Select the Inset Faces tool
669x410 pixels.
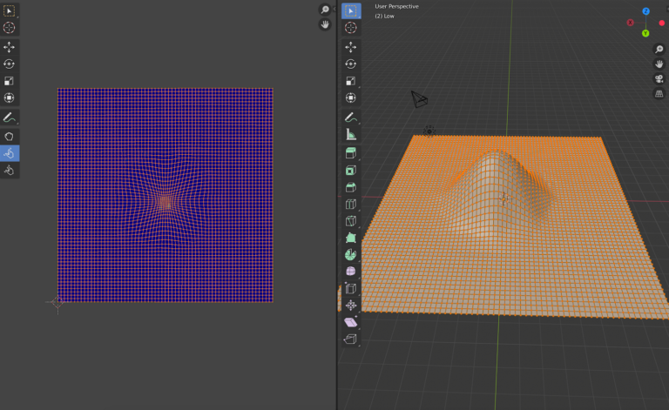[x=351, y=171]
